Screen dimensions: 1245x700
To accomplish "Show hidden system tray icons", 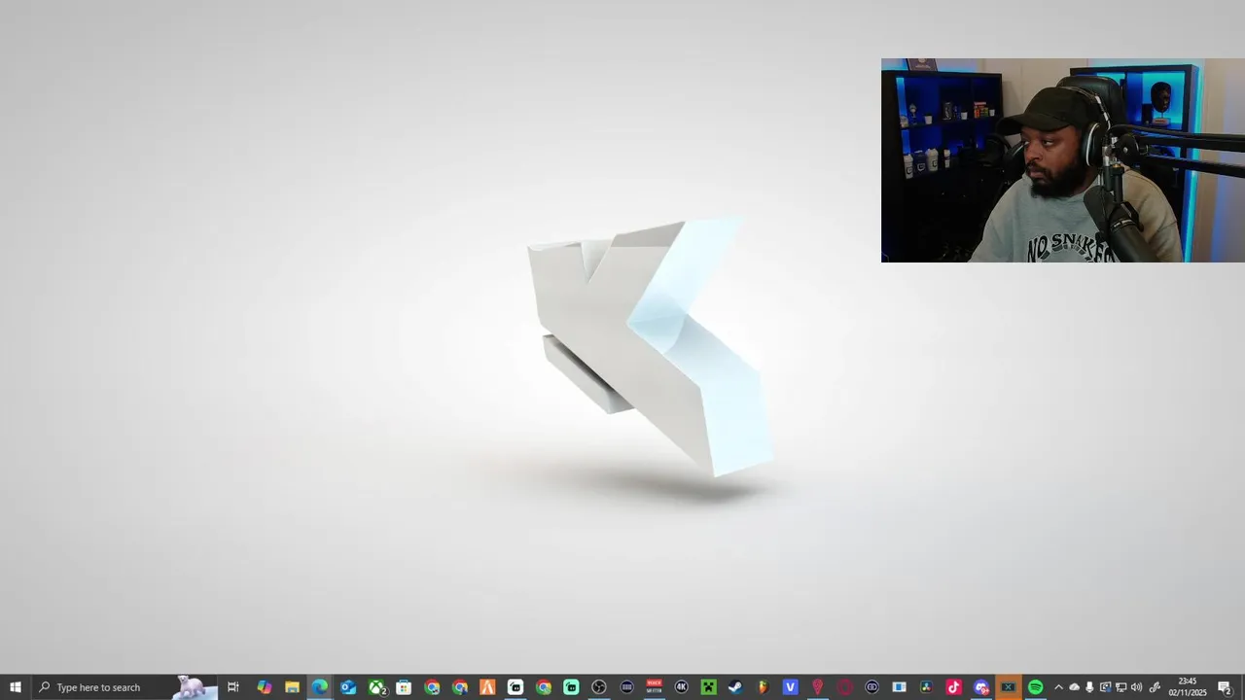I will [1058, 687].
